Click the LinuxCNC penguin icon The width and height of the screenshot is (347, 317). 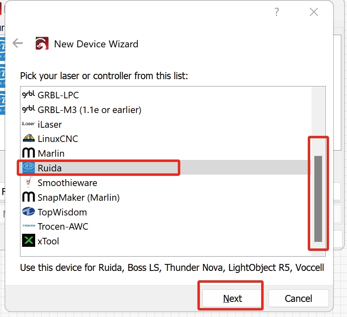(29, 138)
